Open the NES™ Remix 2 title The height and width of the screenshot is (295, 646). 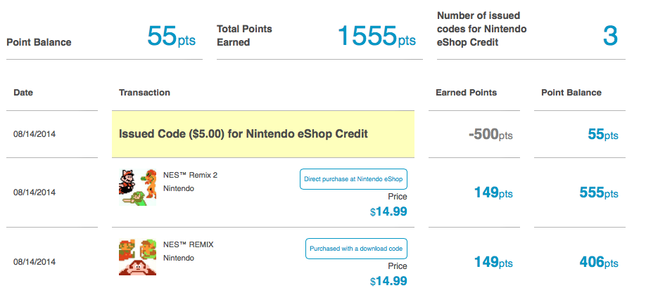coord(190,176)
